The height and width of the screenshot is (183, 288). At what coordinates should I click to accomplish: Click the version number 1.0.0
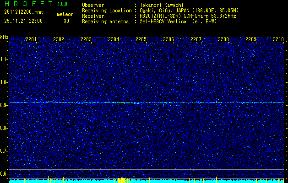(x=62, y=4)
